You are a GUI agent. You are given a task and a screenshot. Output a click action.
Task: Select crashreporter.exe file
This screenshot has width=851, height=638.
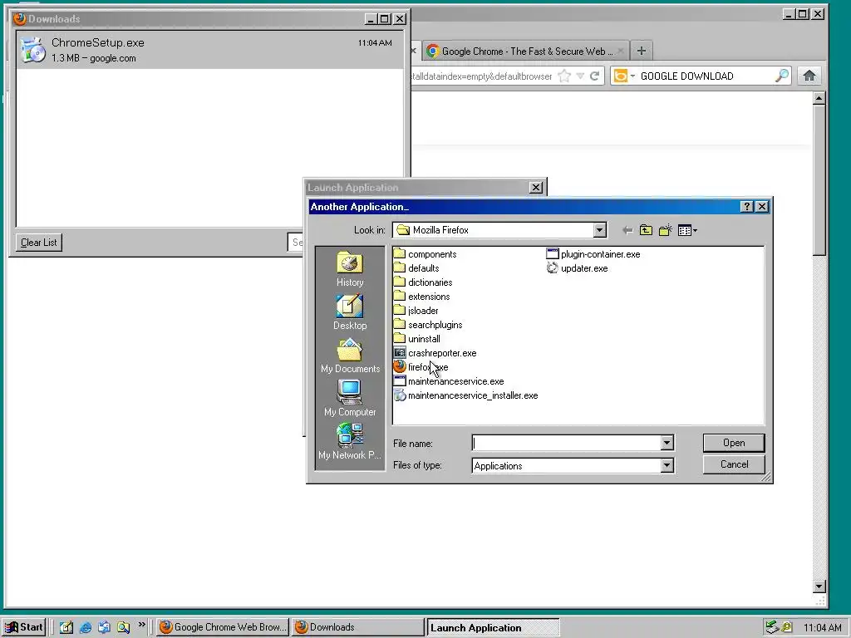pos(435,352)
